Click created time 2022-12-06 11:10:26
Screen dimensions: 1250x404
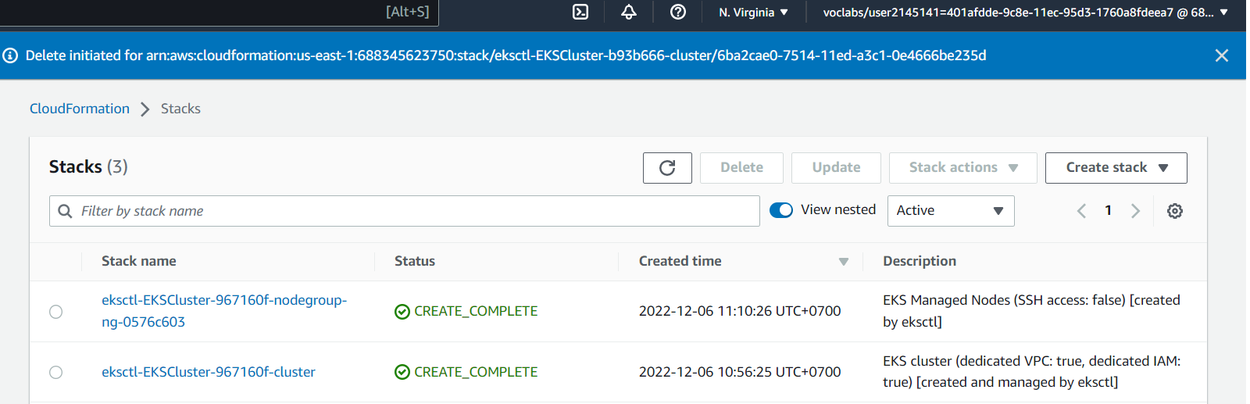(740, 311)
